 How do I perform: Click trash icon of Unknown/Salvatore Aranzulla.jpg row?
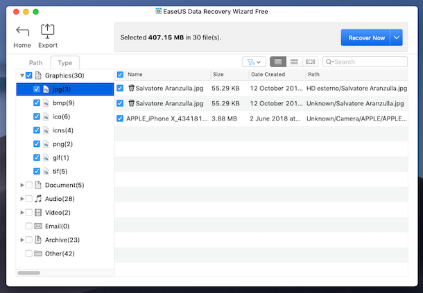click(x=131, y=103)
